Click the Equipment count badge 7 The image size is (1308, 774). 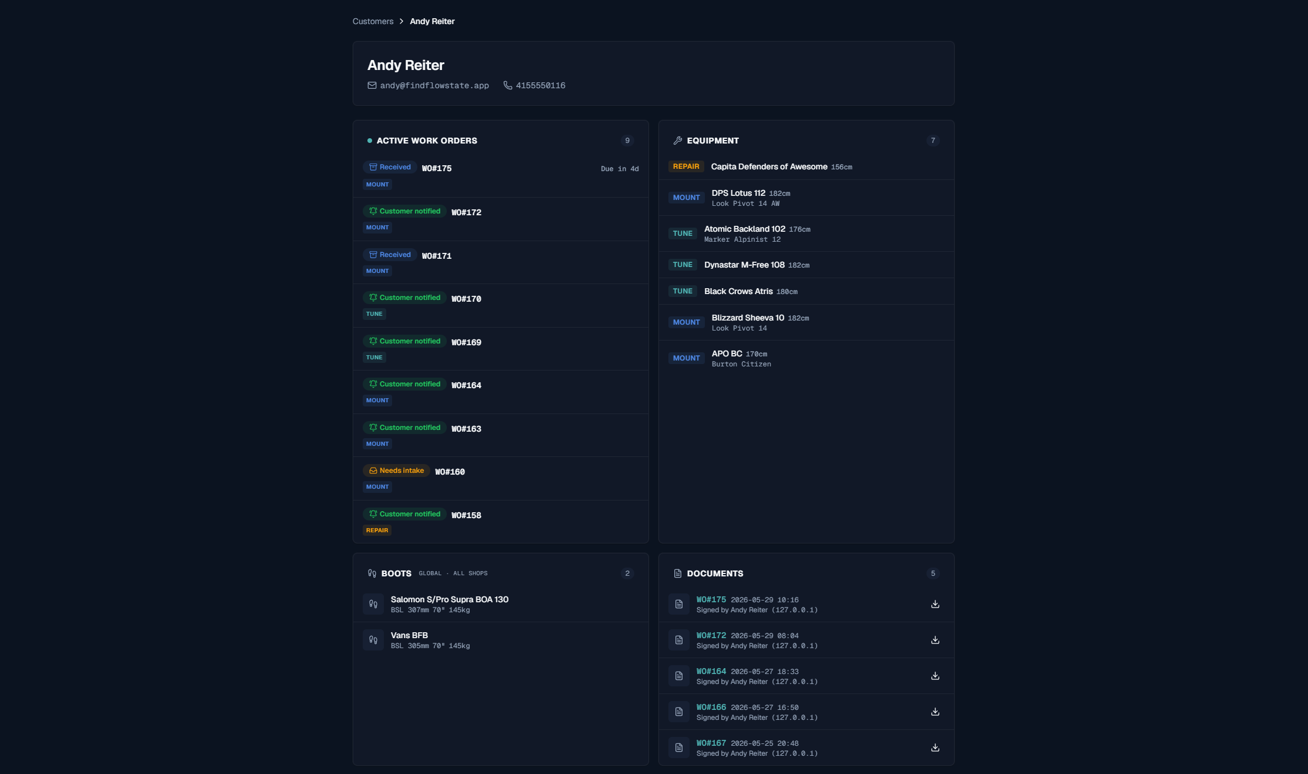coord(933,141)
